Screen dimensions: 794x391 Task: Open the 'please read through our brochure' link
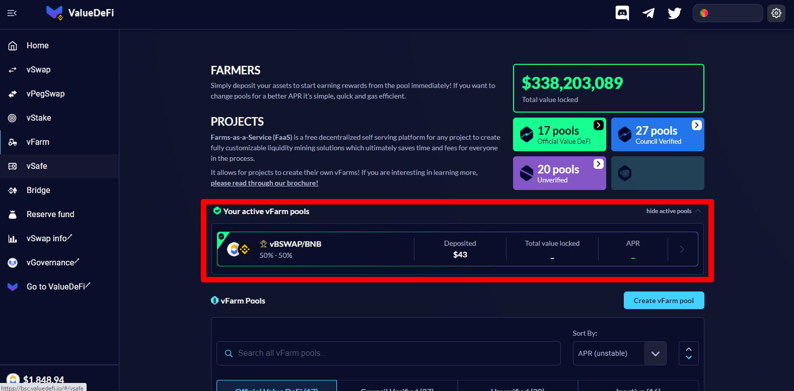tap(264, 183)
